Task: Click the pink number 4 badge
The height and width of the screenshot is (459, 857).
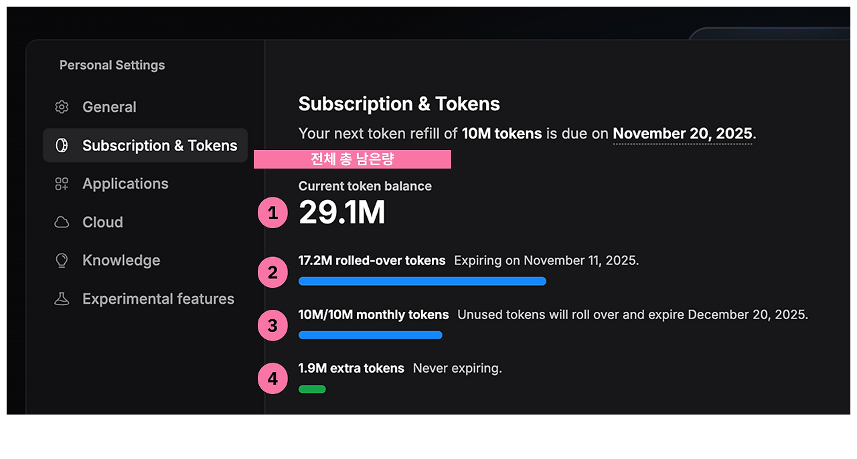Action: point(272,379)
